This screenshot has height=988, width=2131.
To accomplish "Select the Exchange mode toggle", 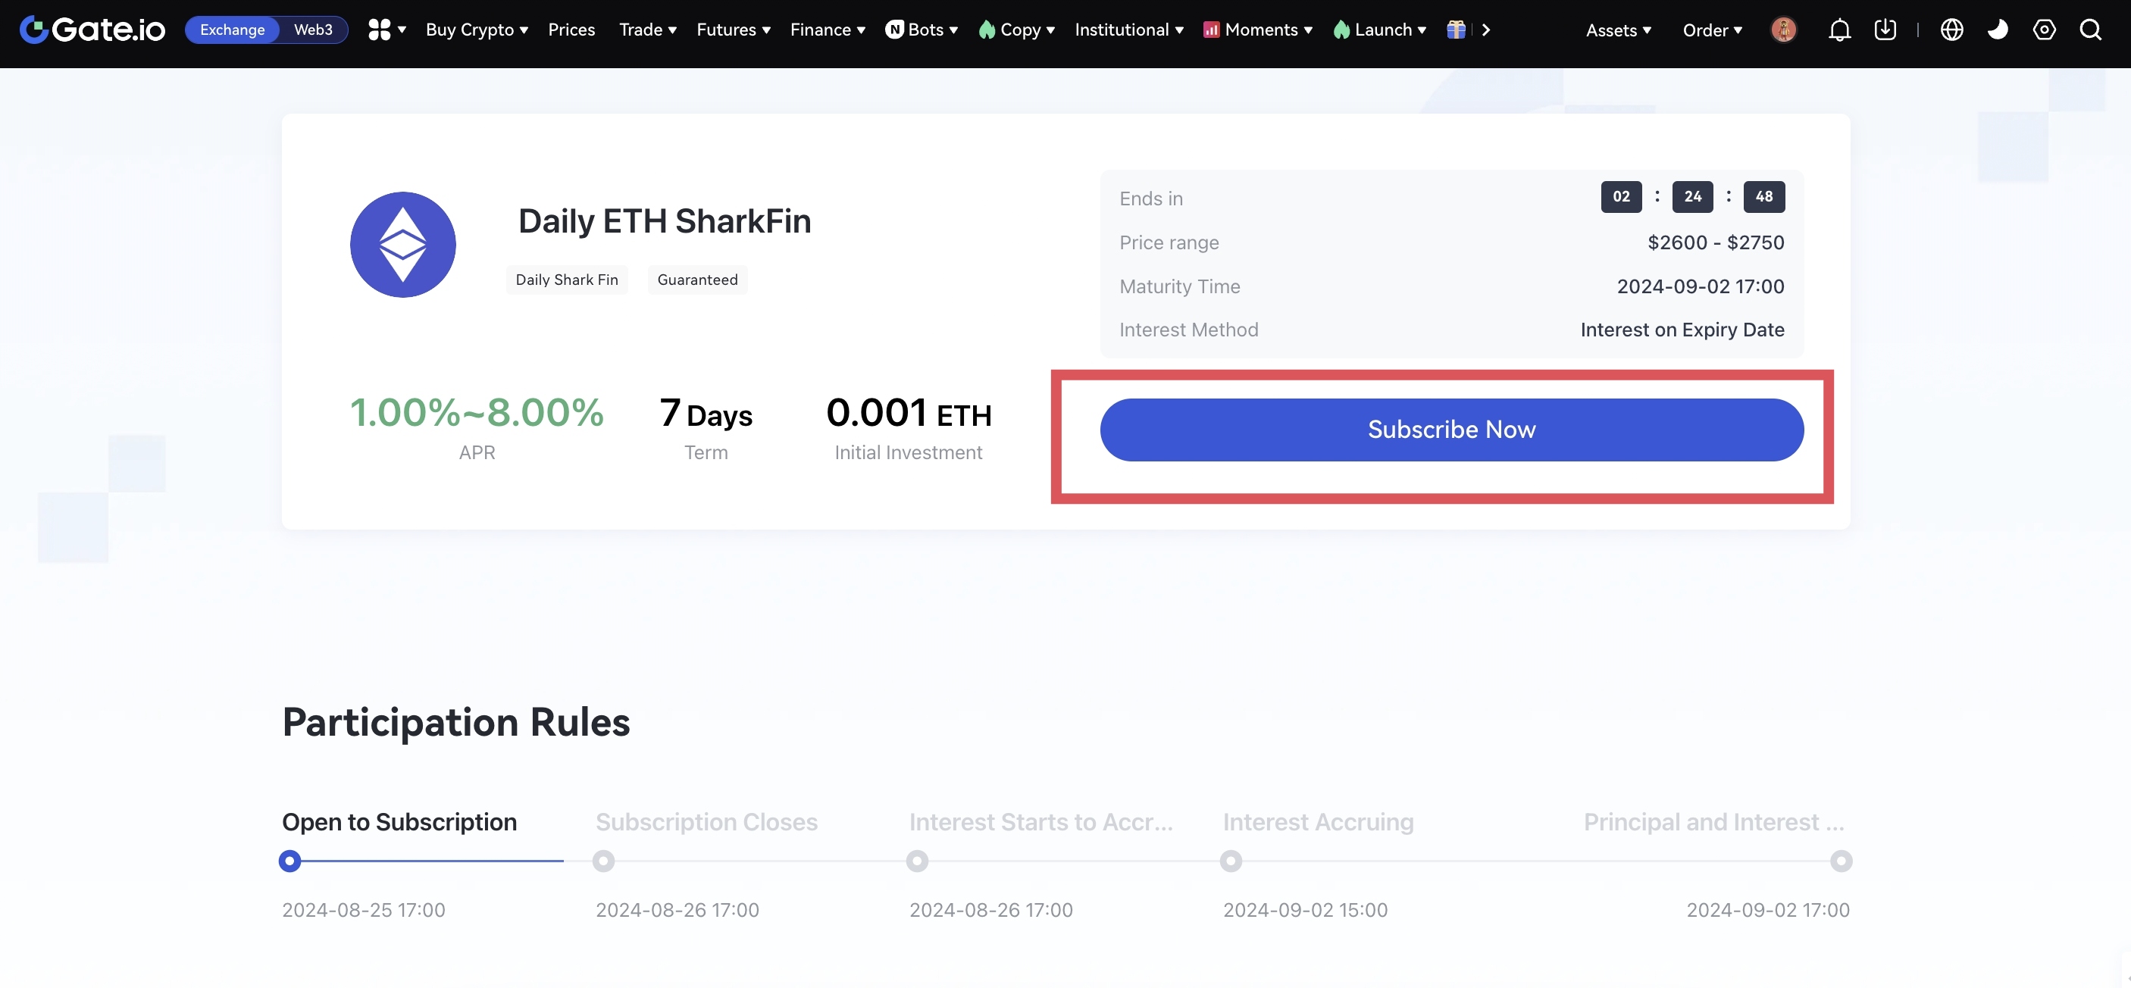I will (233, 30).
